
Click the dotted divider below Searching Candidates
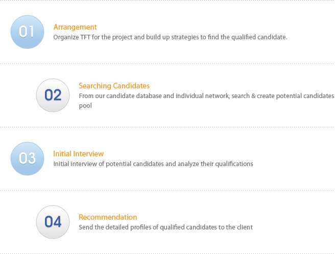167,127
